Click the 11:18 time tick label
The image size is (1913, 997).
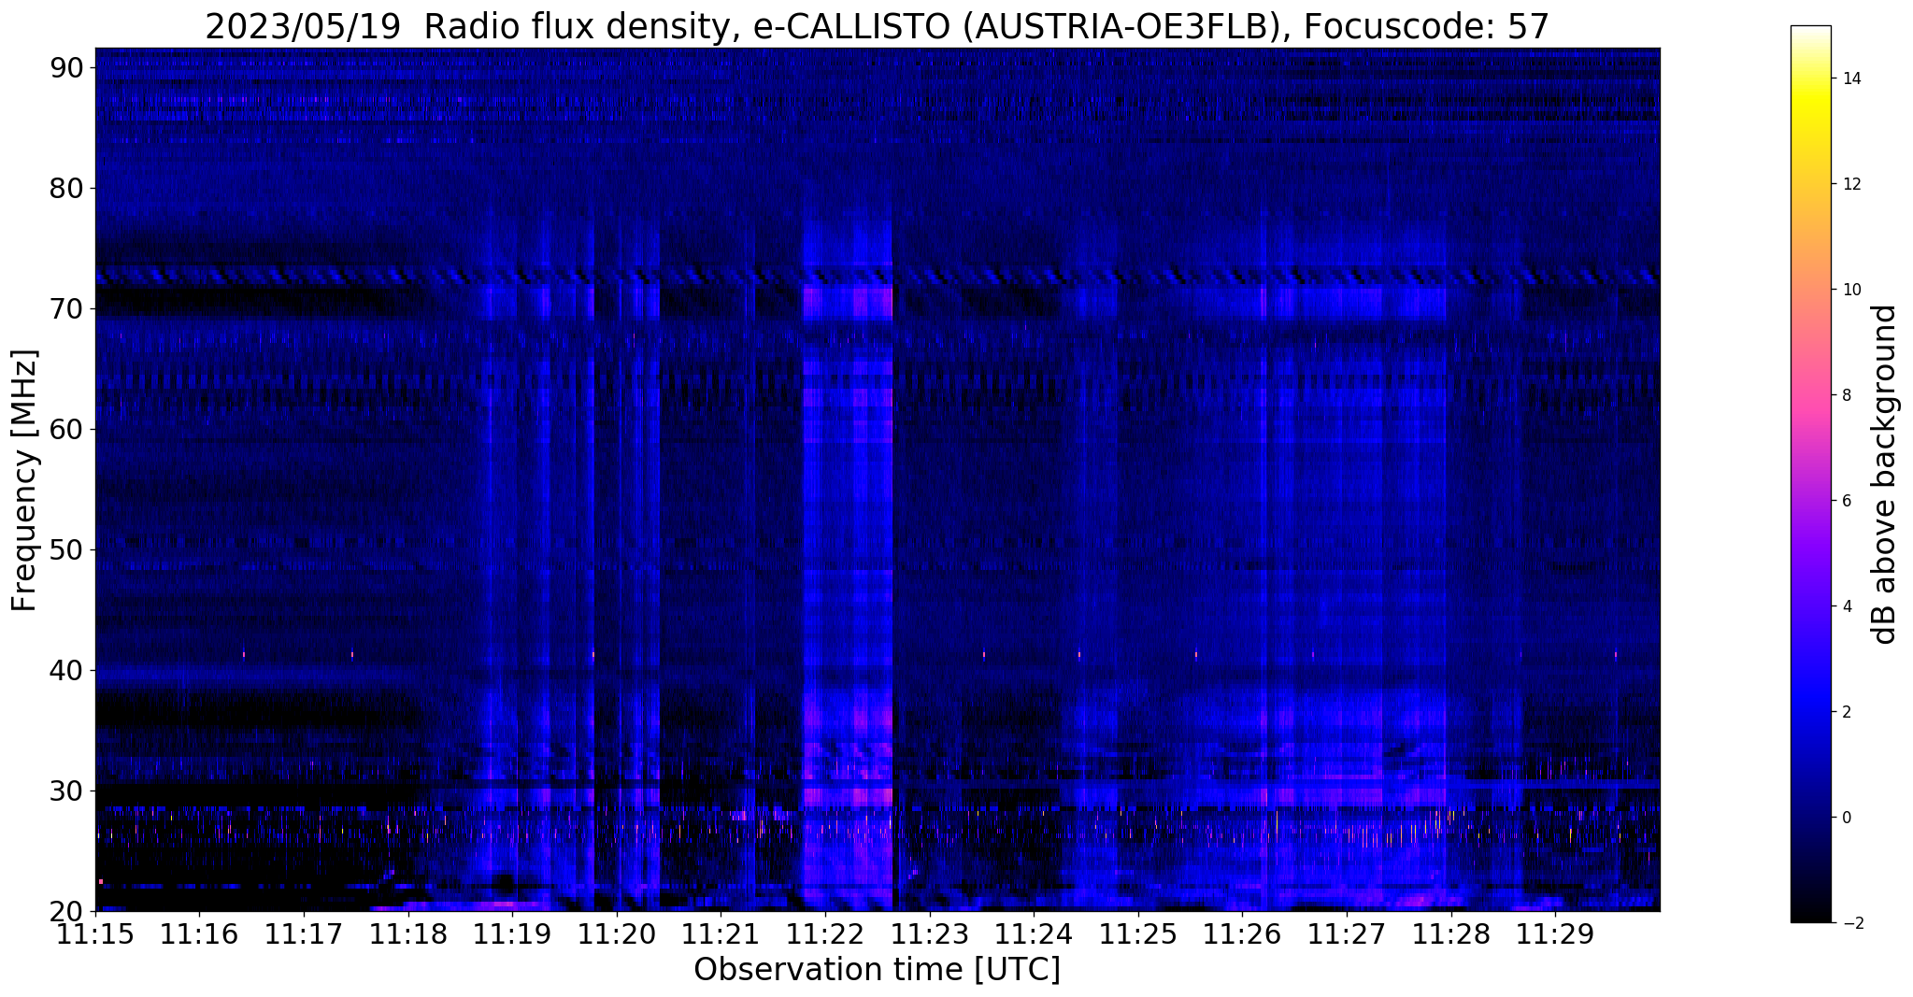pos(407,933)
